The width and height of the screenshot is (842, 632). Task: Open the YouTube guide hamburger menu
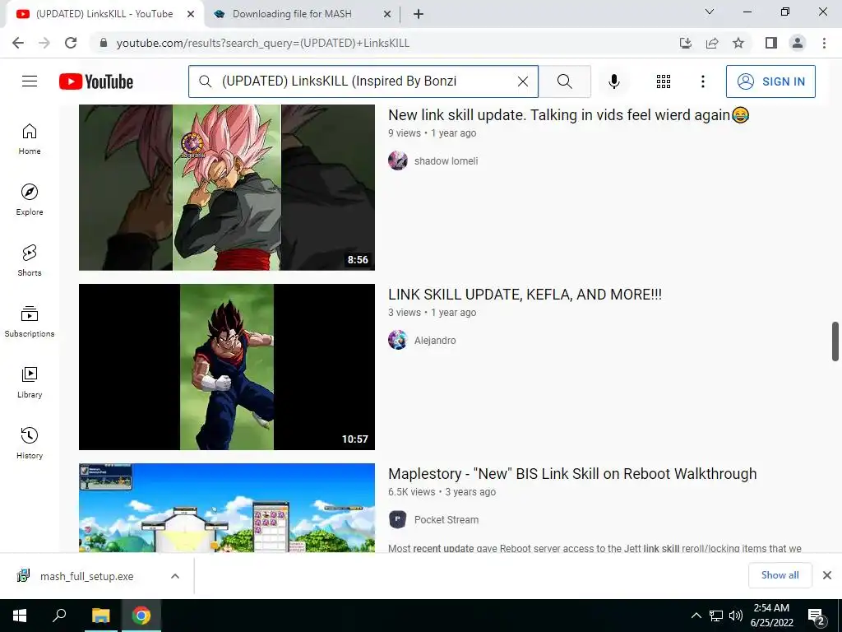tap(30, 81)
